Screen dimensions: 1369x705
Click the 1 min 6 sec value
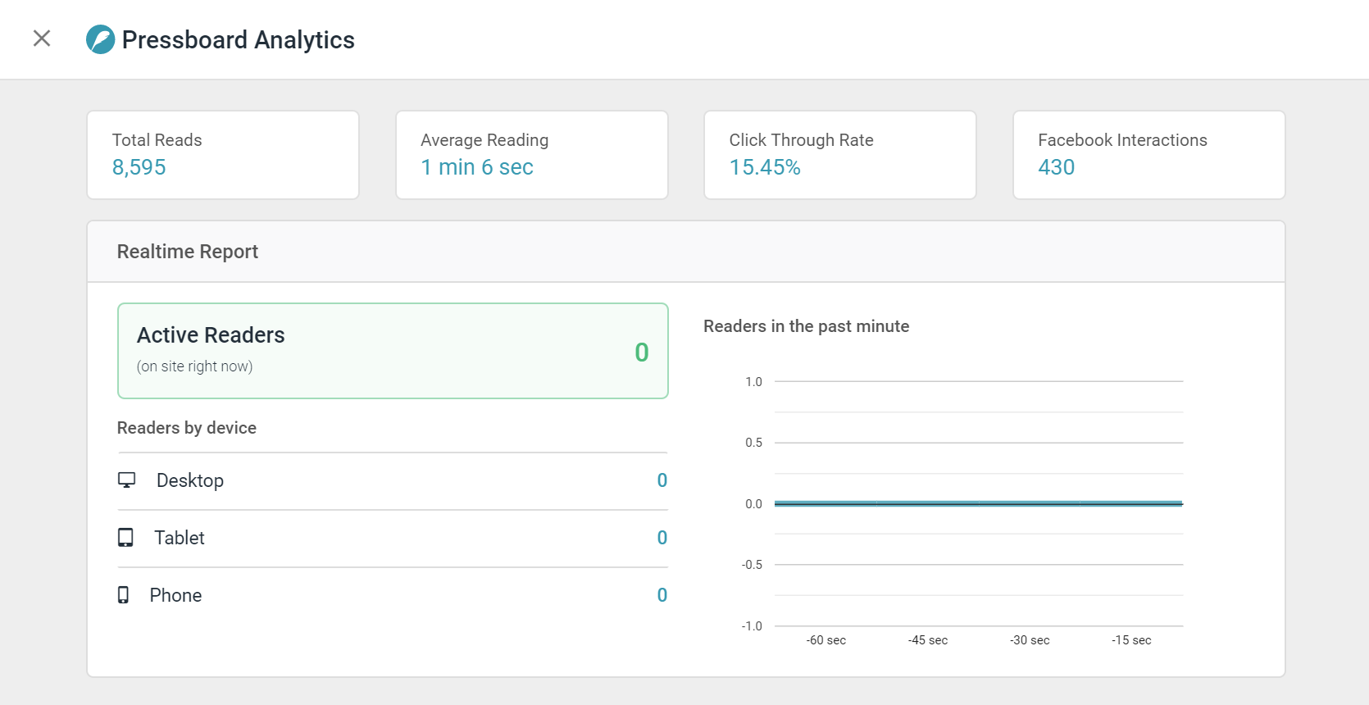tap(477, 167)
